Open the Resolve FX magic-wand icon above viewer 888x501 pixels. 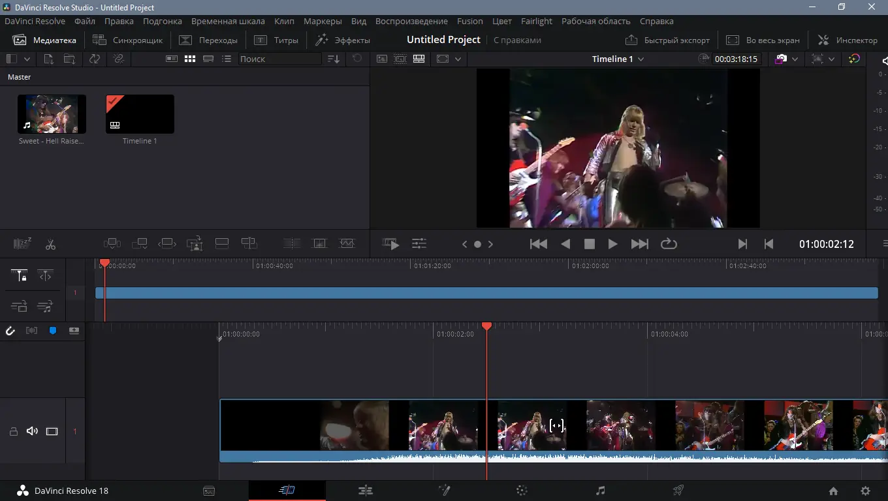854,59
